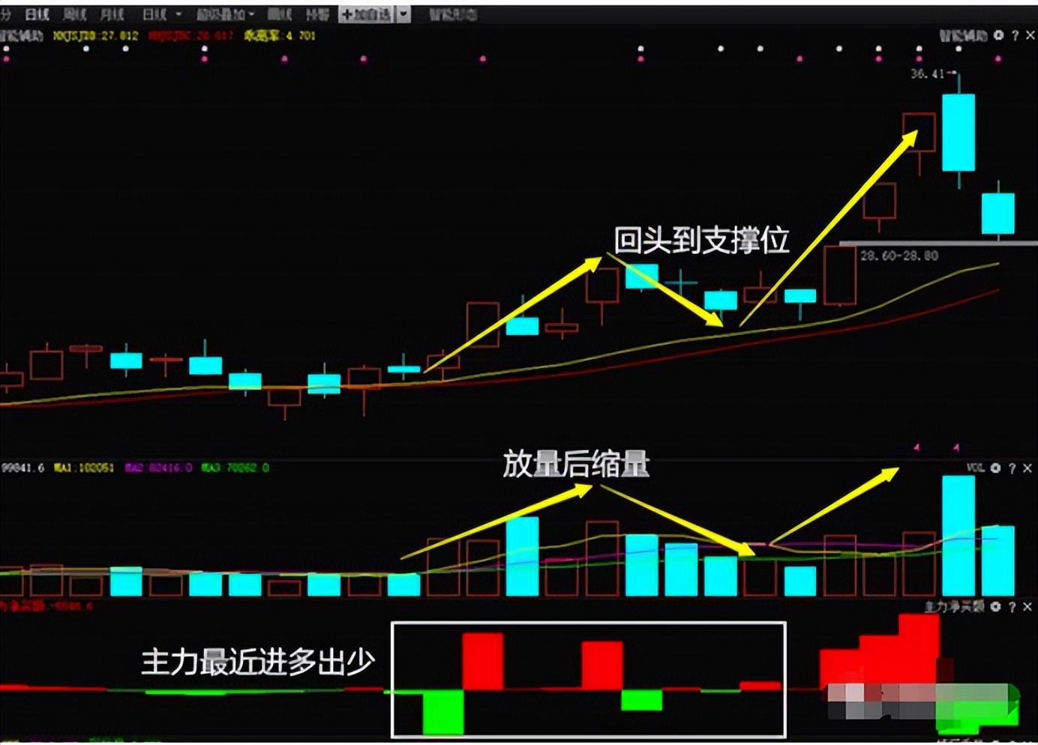Expand the arrow beside +加自选 button

(403, 14)
